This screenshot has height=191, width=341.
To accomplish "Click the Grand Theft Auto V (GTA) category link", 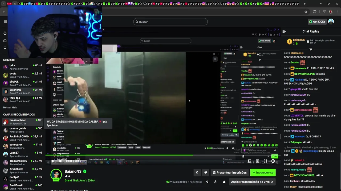I will coord(80,180).
